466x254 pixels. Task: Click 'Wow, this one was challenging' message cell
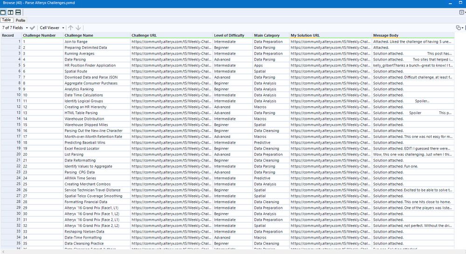coord(413,154)
